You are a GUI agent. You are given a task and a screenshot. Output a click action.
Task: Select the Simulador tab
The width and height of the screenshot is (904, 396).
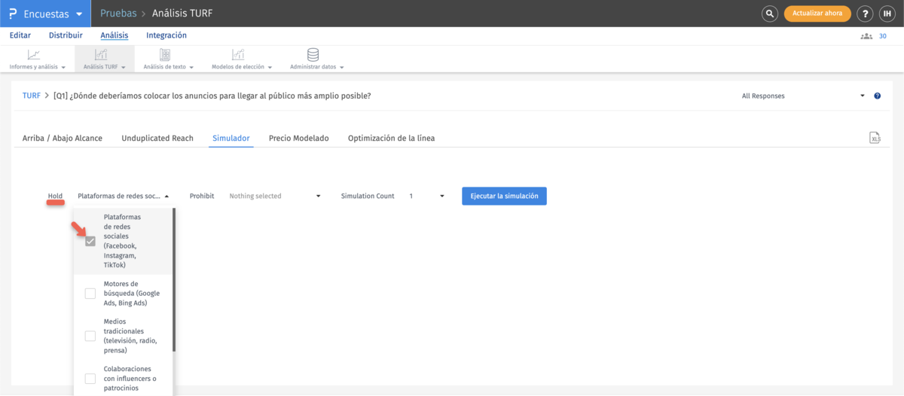click(x=231, y=139)
